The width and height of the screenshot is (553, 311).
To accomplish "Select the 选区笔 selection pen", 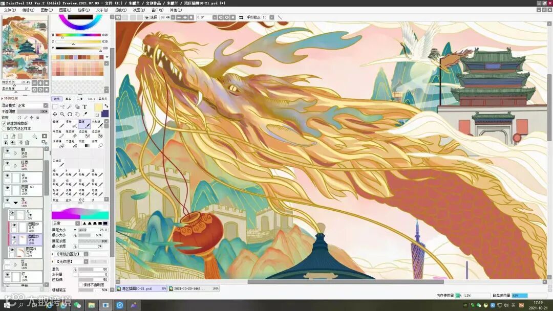I will (x=84, y=134).
